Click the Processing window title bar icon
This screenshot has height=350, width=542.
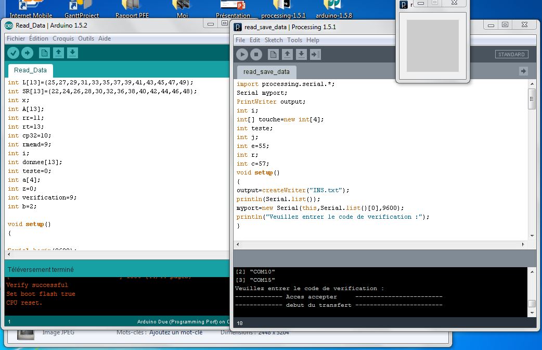pyautogui.click(x=238, y=27)
